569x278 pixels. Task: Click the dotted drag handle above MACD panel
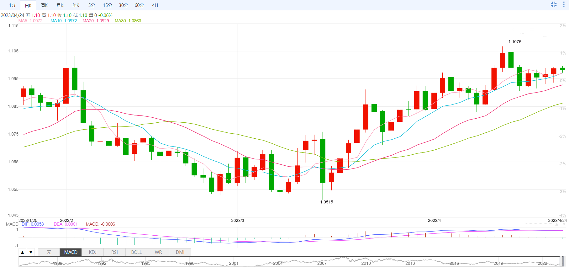tap(539, 225)
